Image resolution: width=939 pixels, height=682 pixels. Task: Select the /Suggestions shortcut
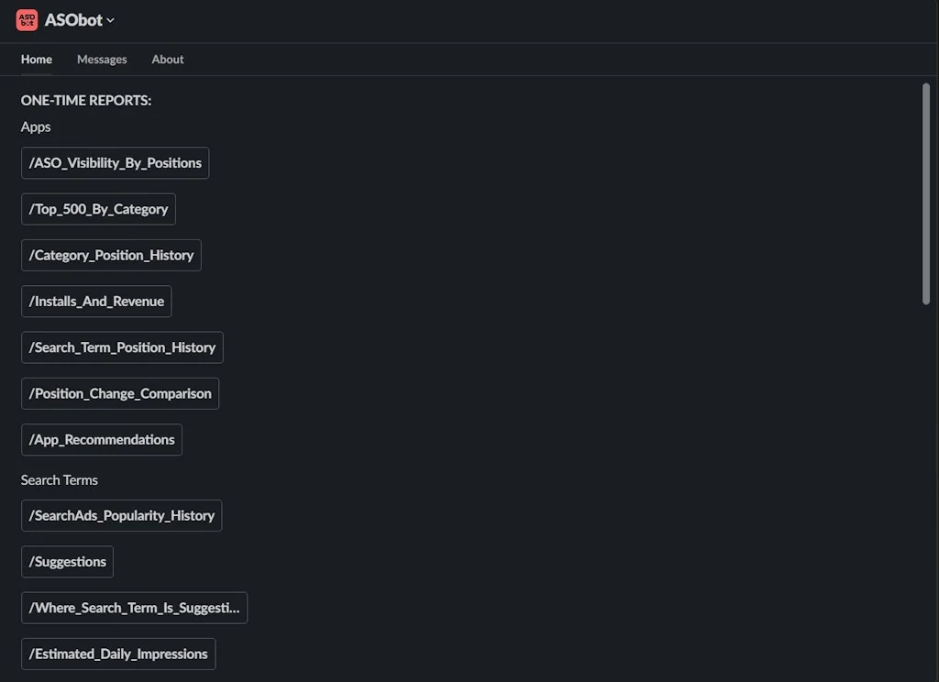tap(67, 562)
